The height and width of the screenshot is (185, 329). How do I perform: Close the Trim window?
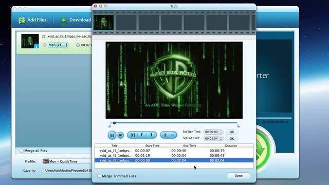point(95,6)
